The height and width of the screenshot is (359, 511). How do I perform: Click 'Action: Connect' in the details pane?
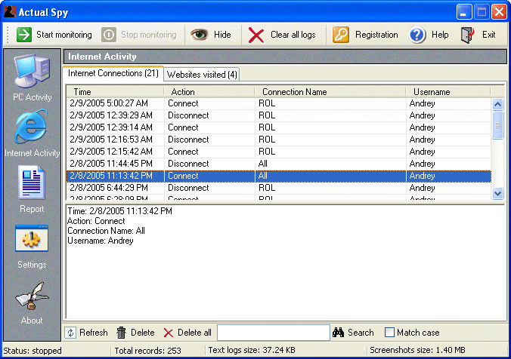click(x=96, y=221)
